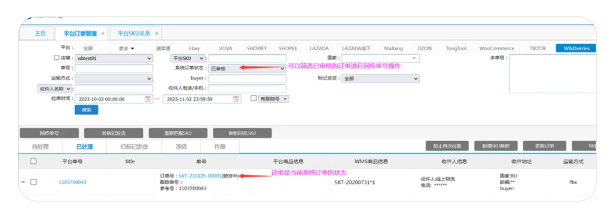Enable the 有跟踪号 filter checkbox
Viewport: 615px width, 218px height.
click(254, 99)
